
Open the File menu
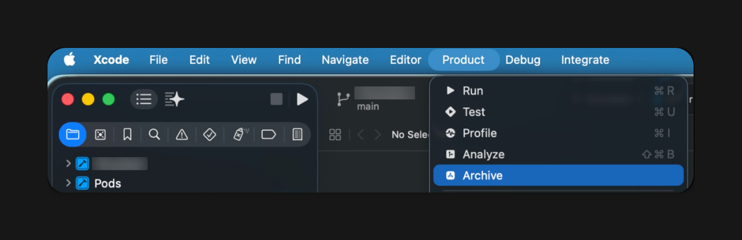pos(158,60)
